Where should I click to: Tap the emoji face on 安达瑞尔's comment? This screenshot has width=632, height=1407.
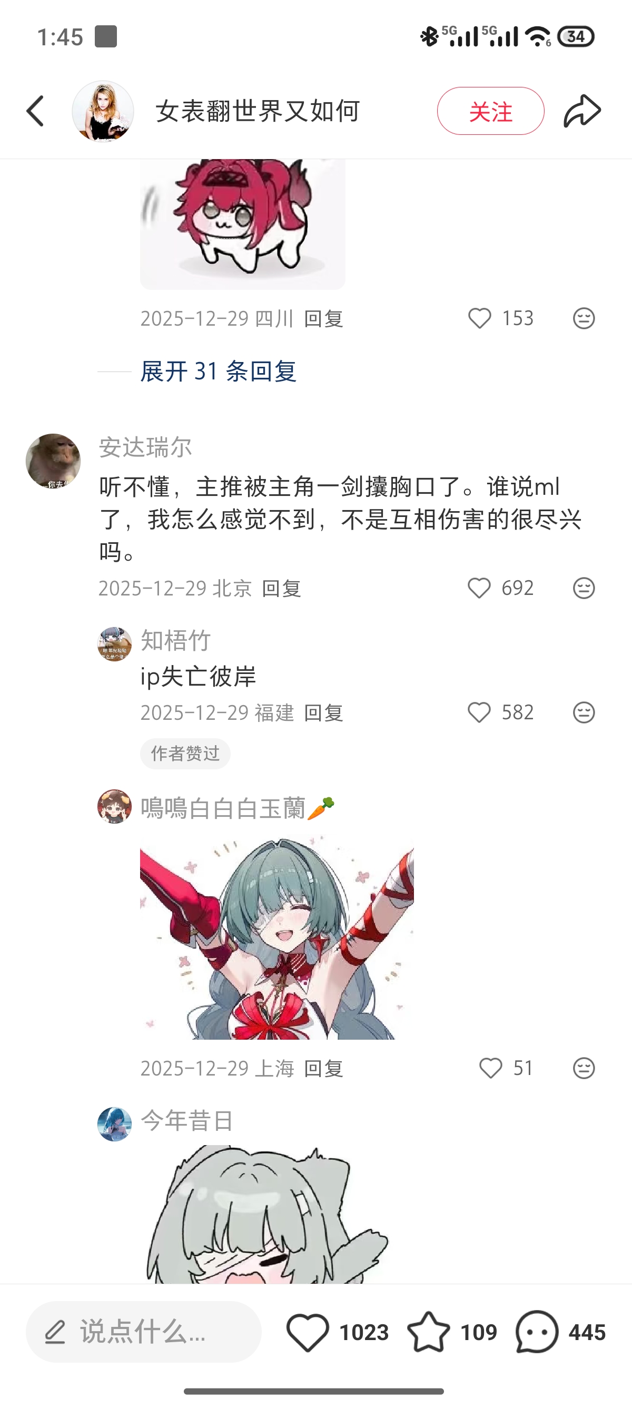584,588
